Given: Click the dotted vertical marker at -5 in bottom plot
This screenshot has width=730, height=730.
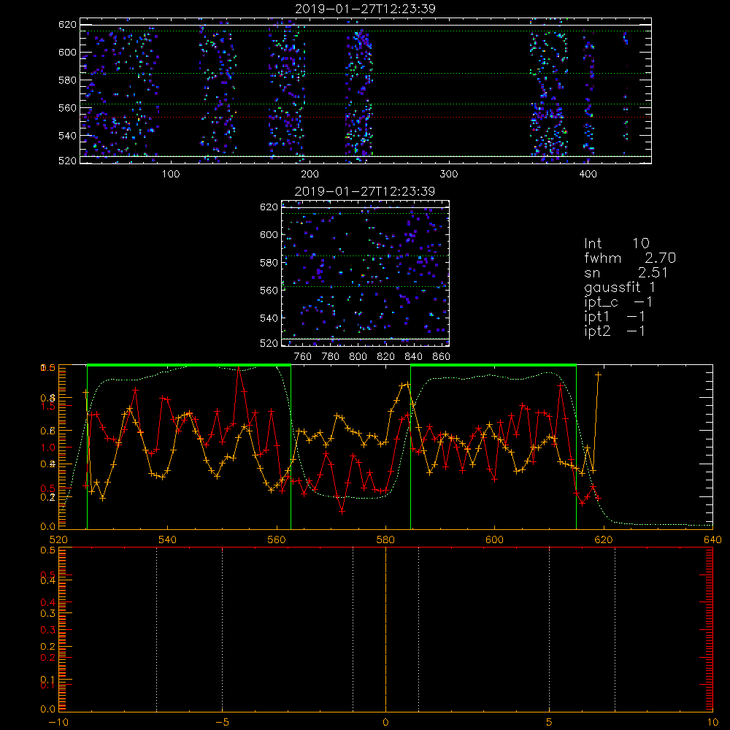Looking at the screenshot, I should 222,629.
